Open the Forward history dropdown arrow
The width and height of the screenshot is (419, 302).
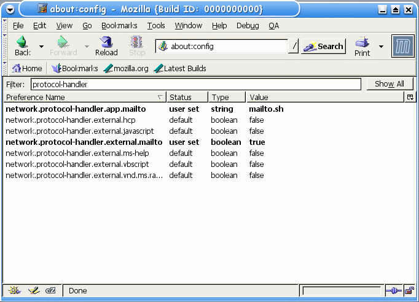(87, 47)
